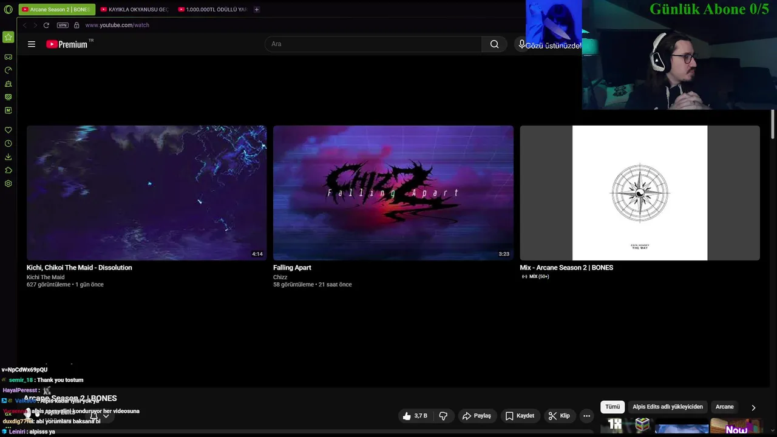The image size is (777, 437).
Task: Open the starred bookmarks sidebar icon
Action: [8, 37]
